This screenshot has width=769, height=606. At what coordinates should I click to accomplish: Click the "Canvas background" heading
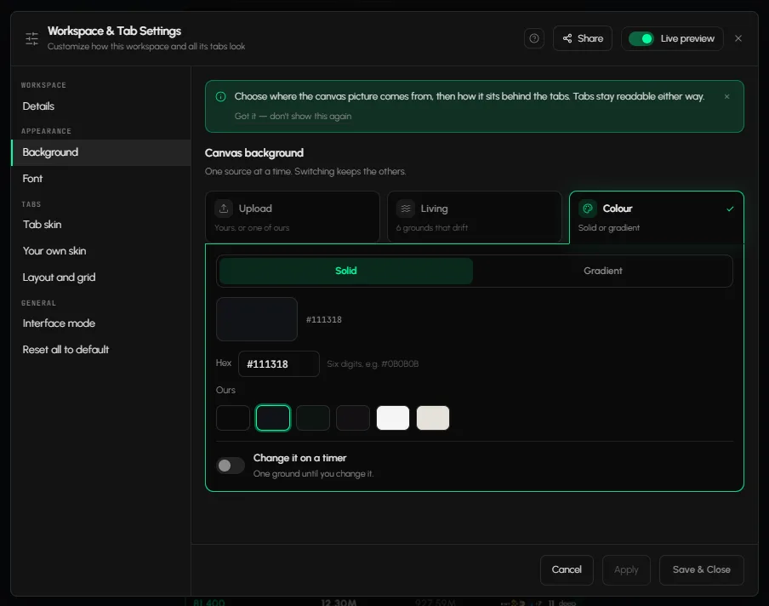pyautogui.click(x=254, y=153)
